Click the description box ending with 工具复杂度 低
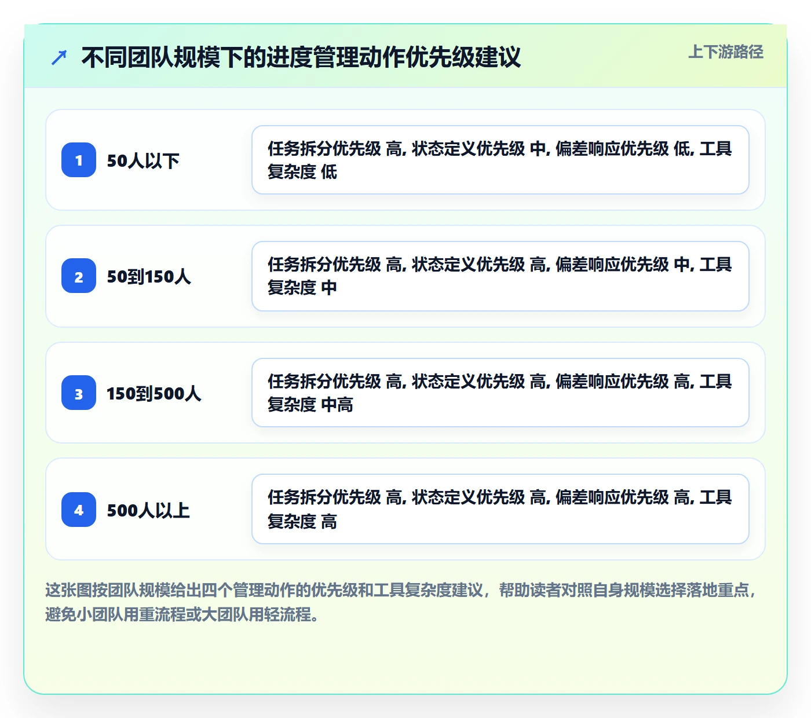 point(501,160)
